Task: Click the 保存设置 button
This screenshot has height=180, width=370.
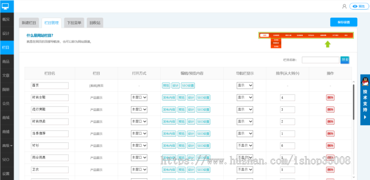Action: [344, 22]
